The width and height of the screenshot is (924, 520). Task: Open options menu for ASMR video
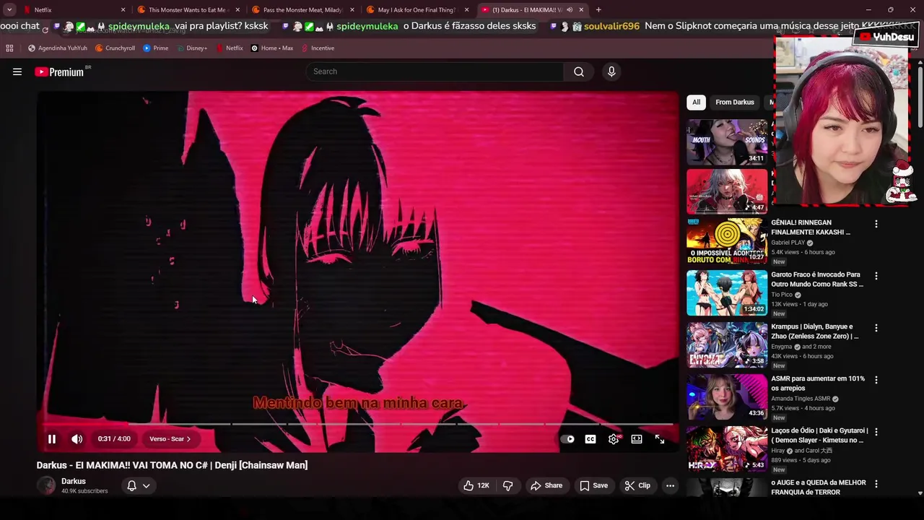click(876, 380)
